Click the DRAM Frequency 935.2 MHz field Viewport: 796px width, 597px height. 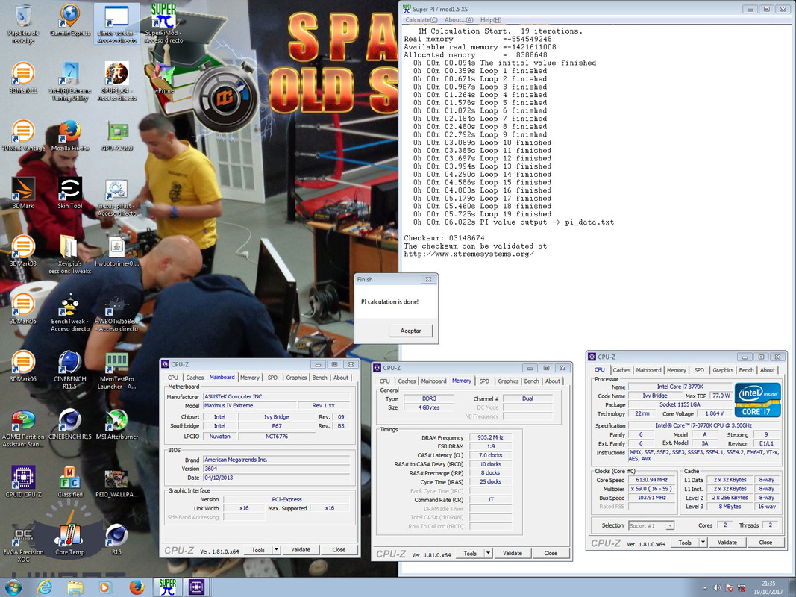490,437
